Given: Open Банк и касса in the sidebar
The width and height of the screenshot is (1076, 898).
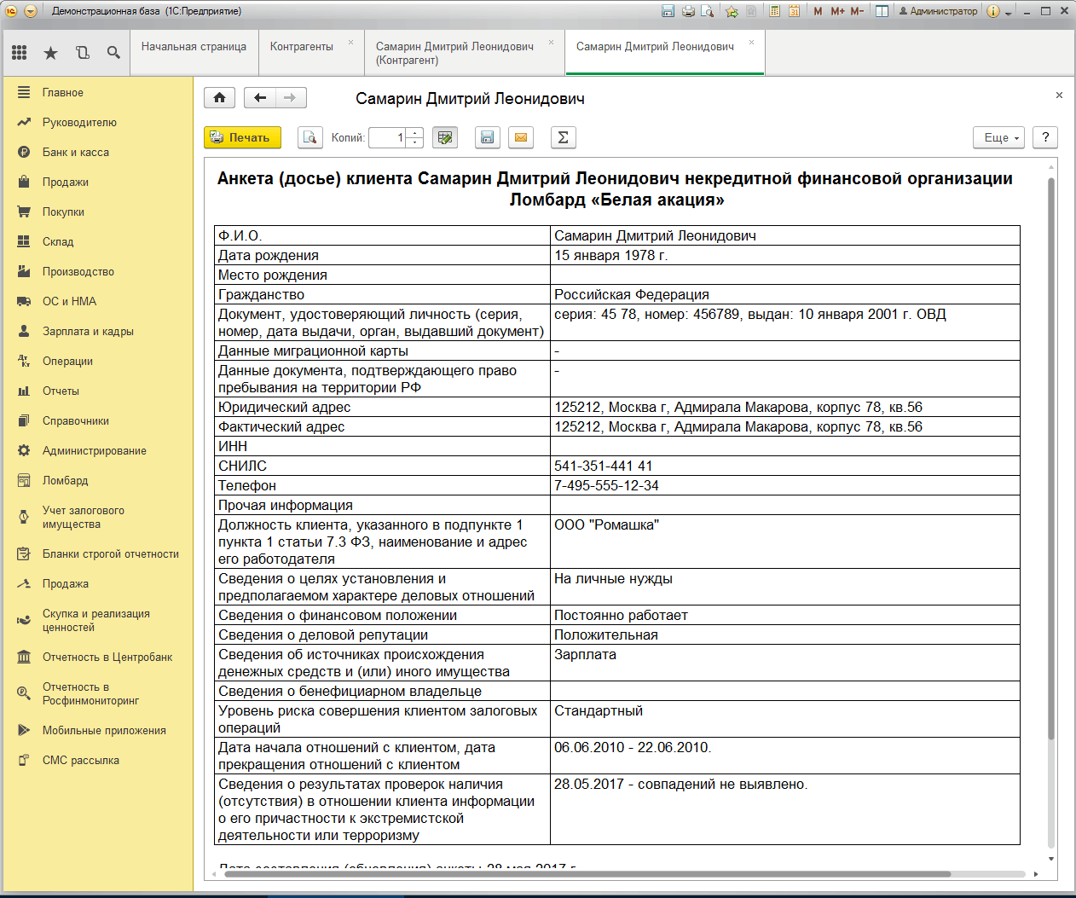Looking at the screenshot, I should point(76,152).
